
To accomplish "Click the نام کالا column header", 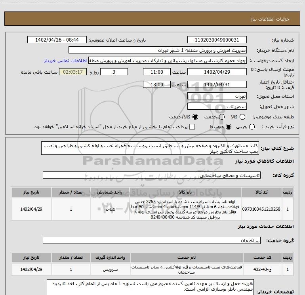I will pyautogui.click(x=185, y=192).
